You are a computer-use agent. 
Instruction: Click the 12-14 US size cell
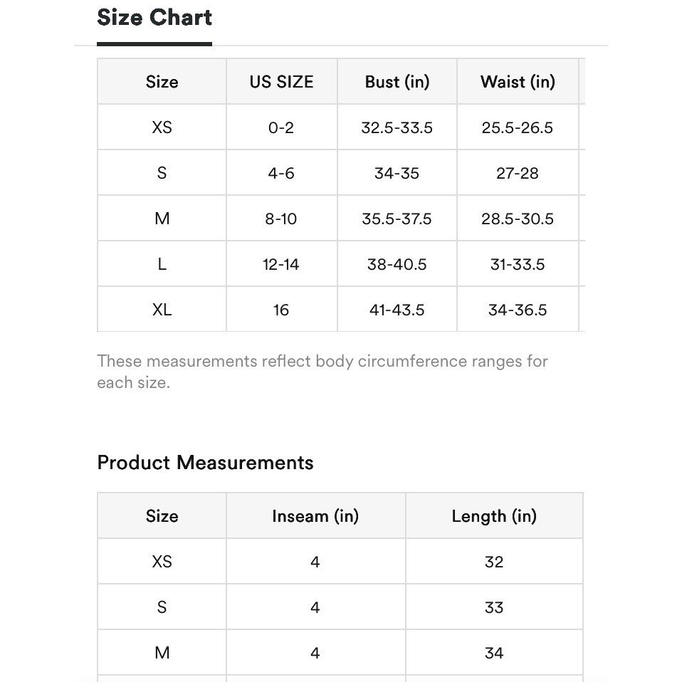click(x=281, y=264)
